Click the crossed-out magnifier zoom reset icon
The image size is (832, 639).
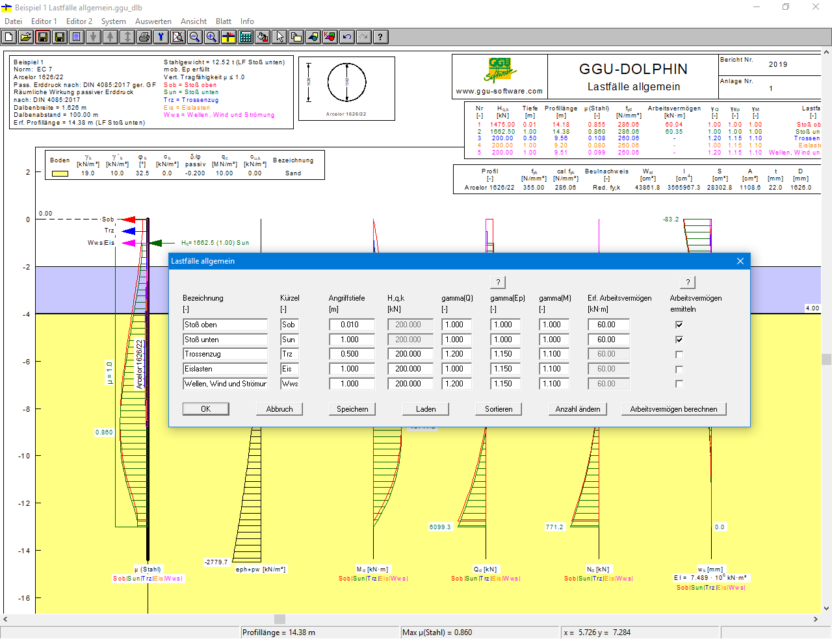point(178,37)
